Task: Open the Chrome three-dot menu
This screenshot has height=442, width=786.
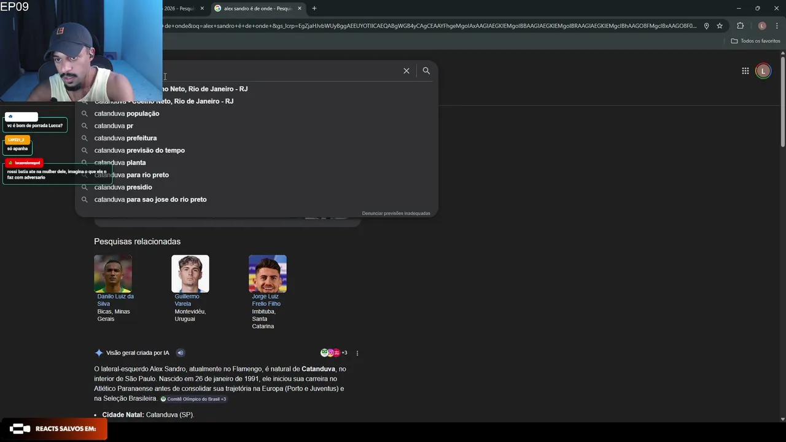Action: point(777,26)
